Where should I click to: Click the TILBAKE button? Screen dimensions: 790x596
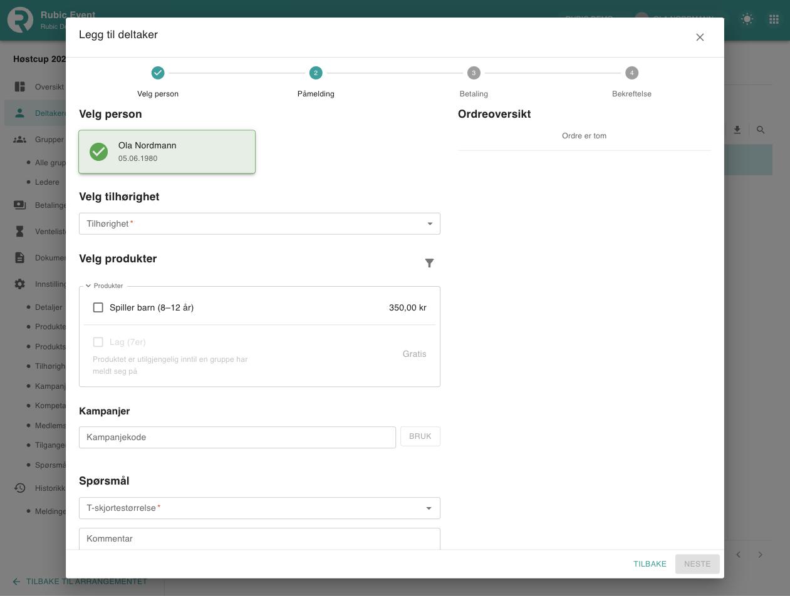pyautogui.click(x=650, y=564)
